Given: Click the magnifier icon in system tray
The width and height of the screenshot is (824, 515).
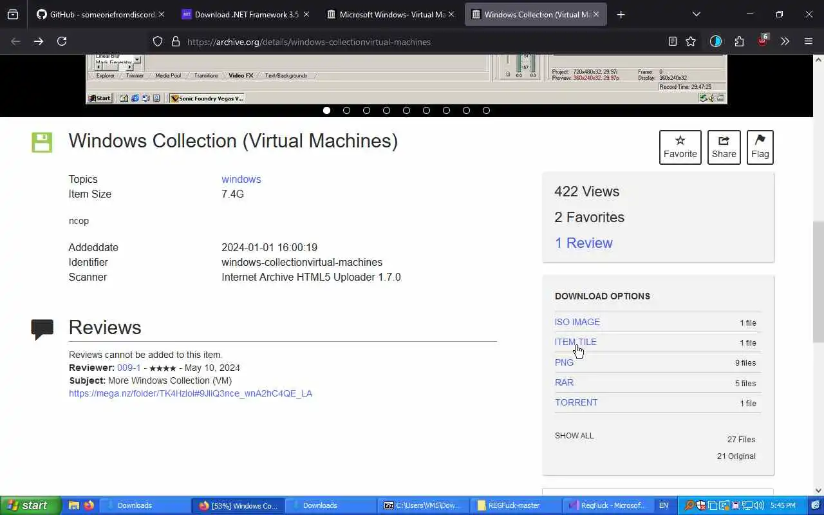Looking at the screenshot, I should (689, 505).
